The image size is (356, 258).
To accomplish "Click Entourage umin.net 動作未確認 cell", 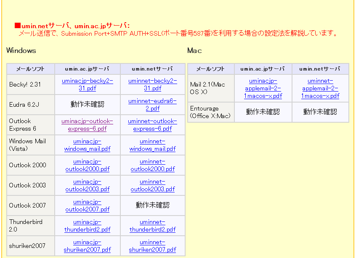I will click(320, 112).
